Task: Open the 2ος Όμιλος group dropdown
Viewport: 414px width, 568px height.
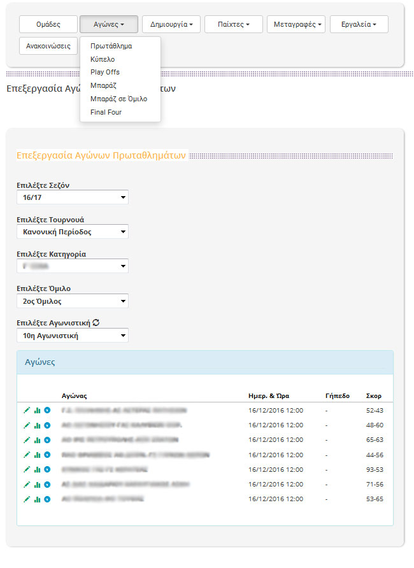Action: 73,301
